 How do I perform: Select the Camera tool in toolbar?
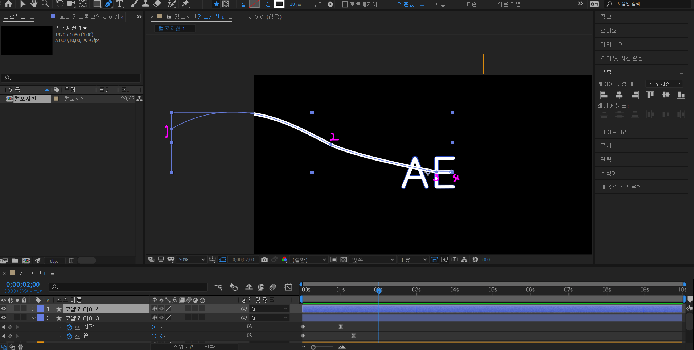[x=71, y=4]
